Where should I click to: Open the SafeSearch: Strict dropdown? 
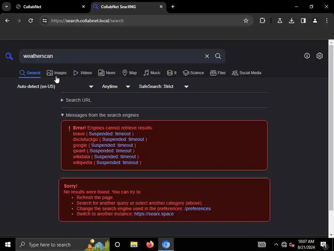pos(164,86)
